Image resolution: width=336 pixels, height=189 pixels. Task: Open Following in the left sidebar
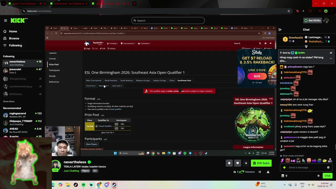pos(13,45)
